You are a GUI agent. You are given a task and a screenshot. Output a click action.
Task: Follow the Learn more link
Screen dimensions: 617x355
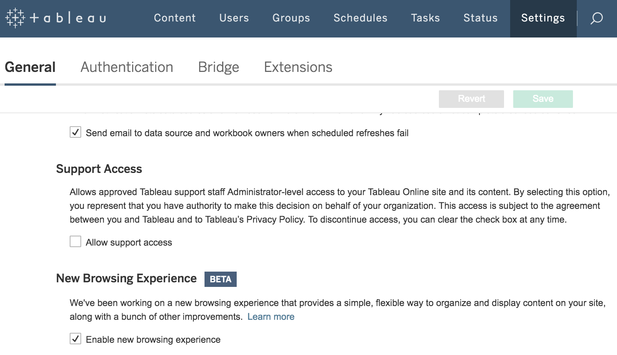[x=271, y=317]
